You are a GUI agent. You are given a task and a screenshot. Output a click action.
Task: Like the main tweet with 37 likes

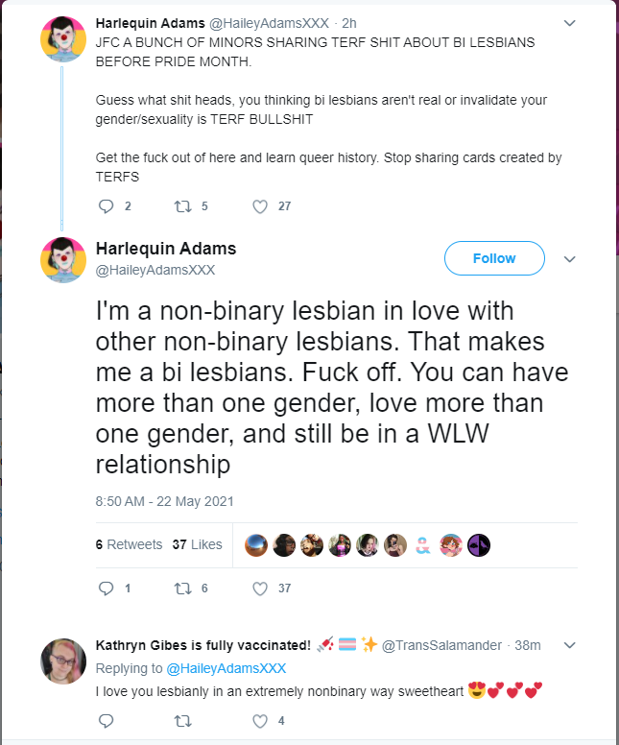[x=260, y=589]
